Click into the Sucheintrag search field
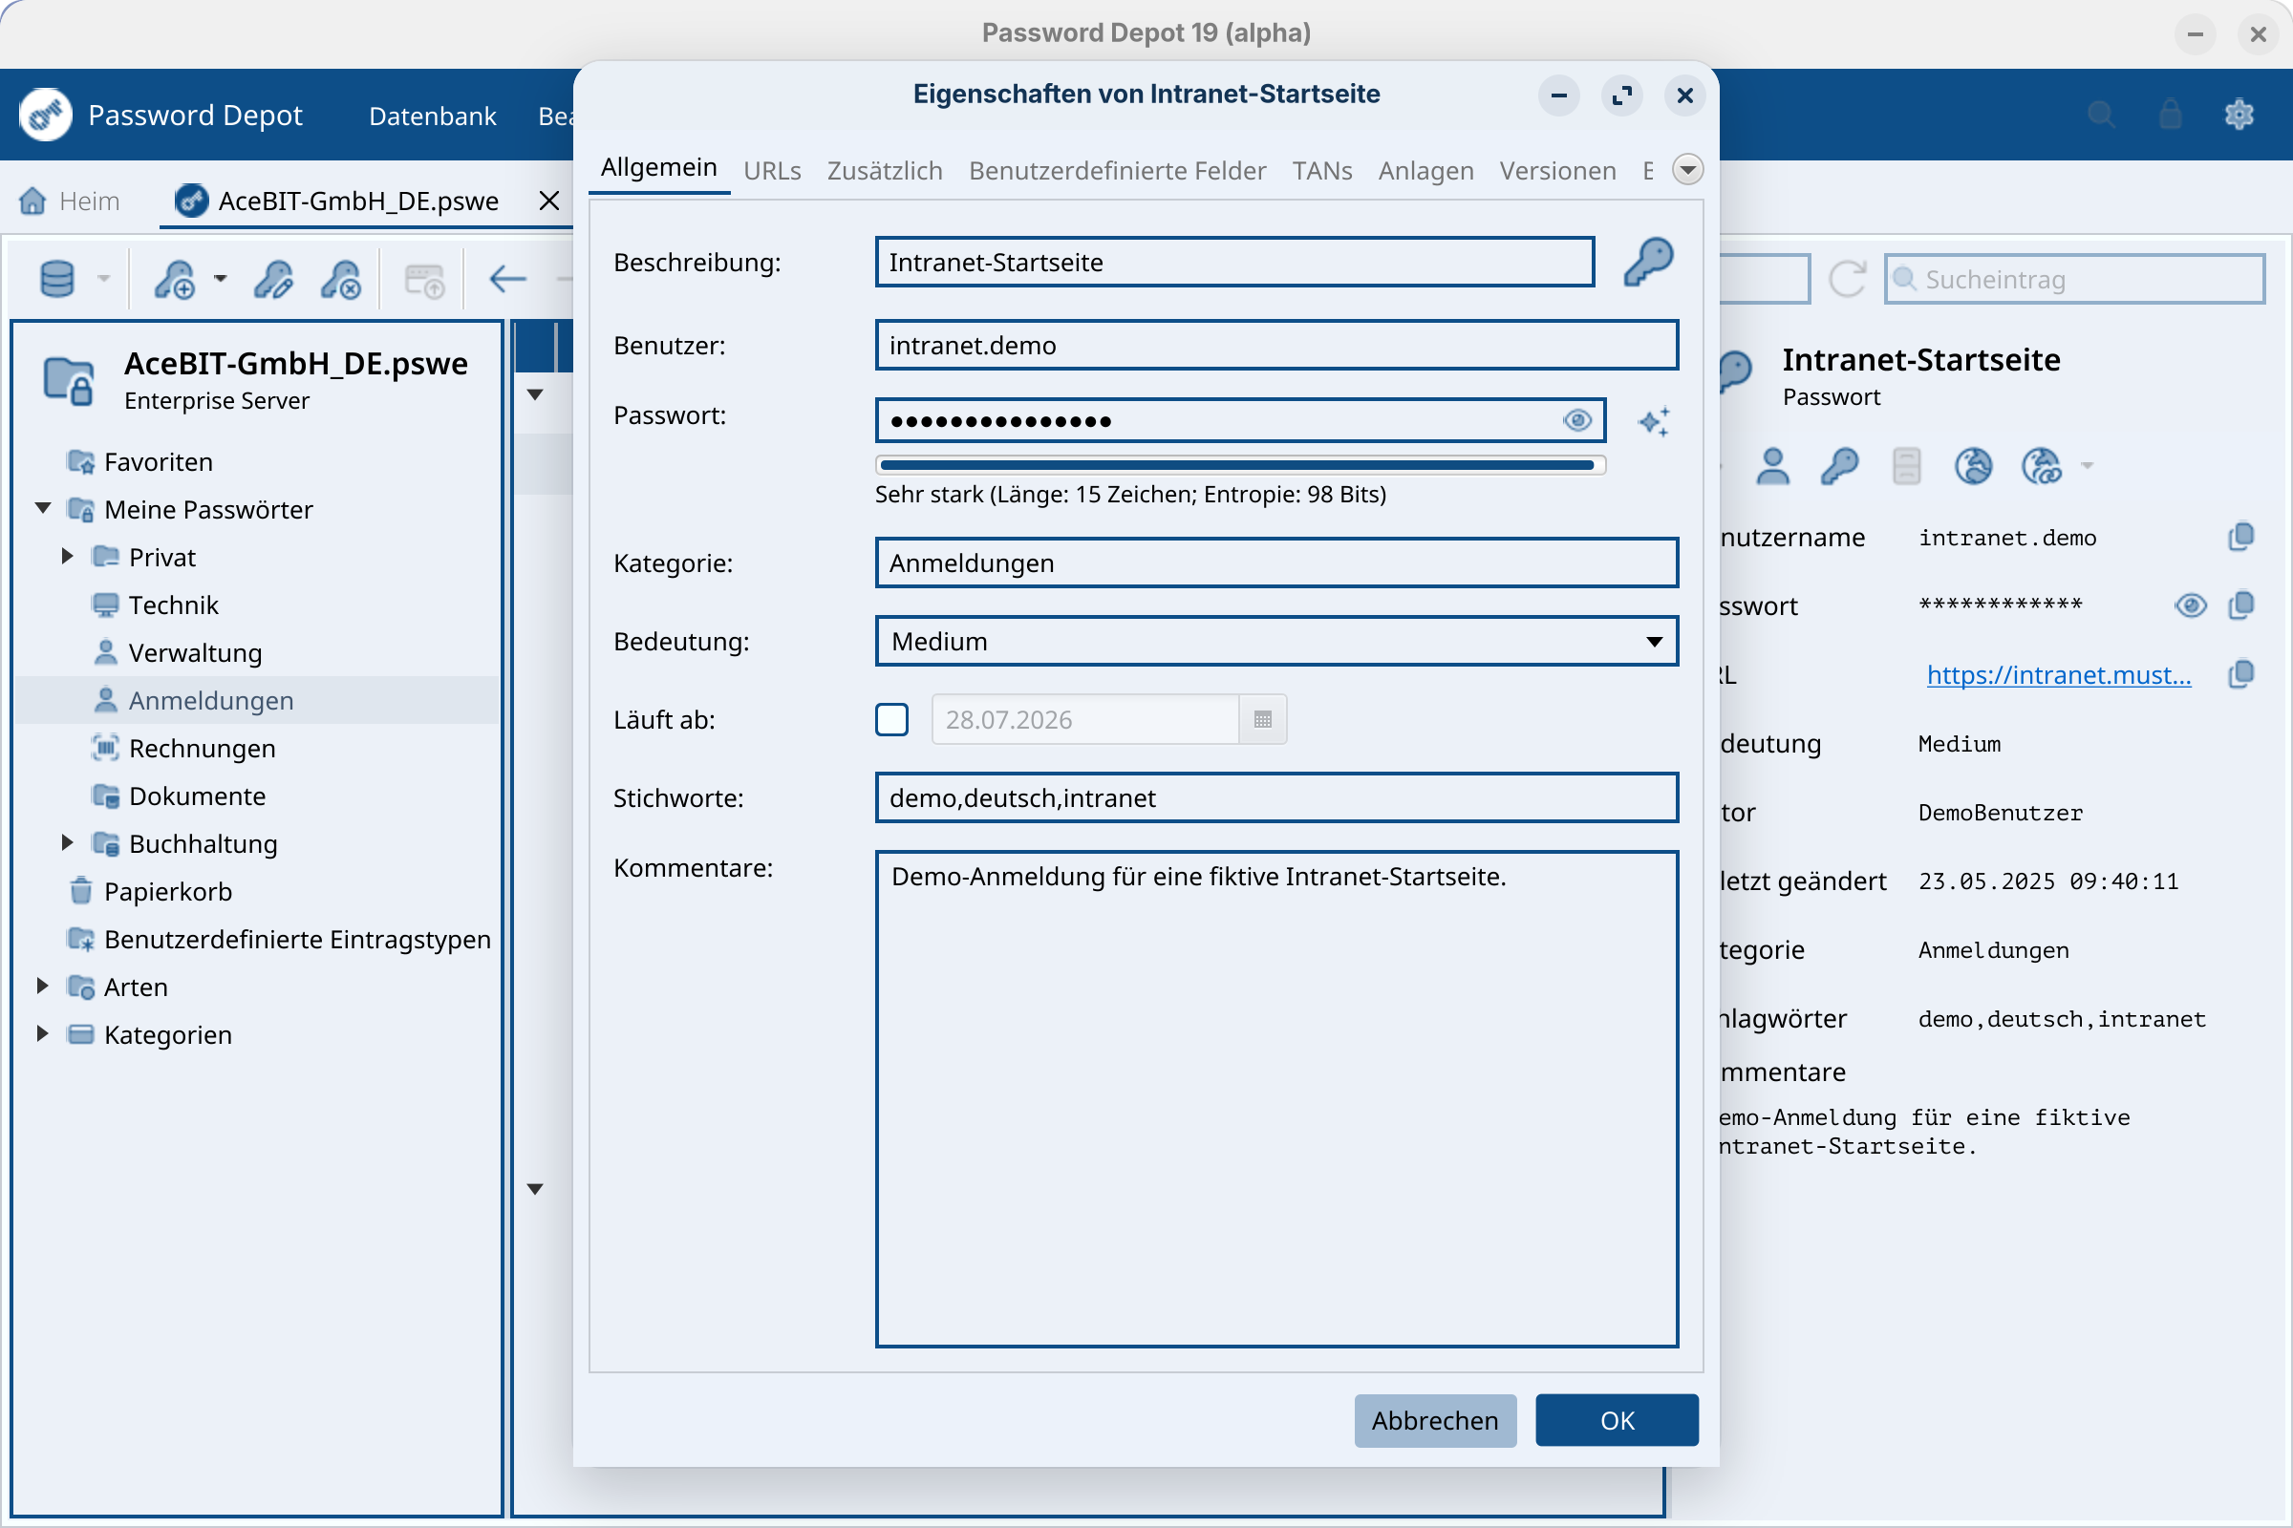Viewport: 2293px width, 1528px height. tap(2073, 279)
